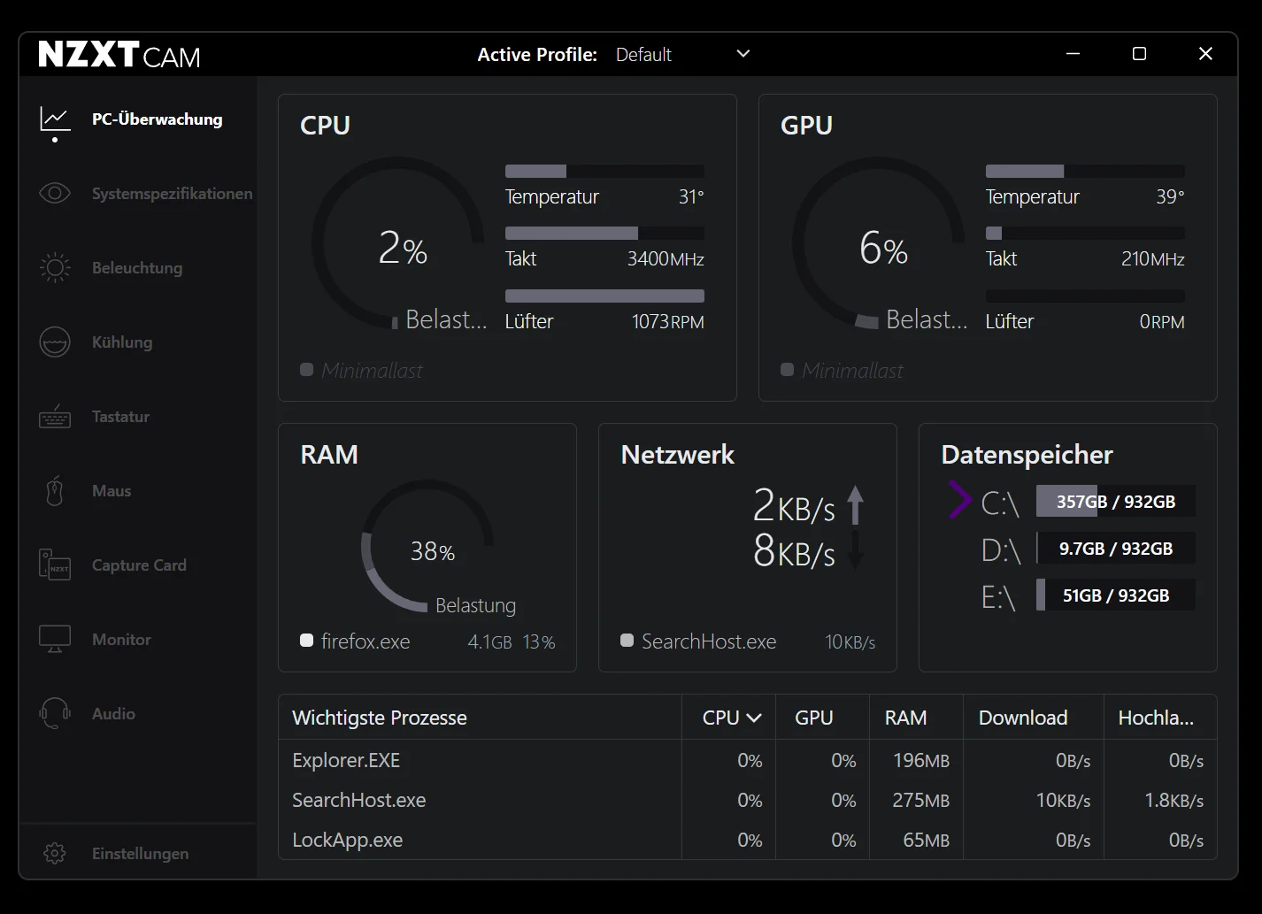The image size is (1262, 914).
Task: Open the Active Profile dropdown arrow
Action: click(743, 54)
